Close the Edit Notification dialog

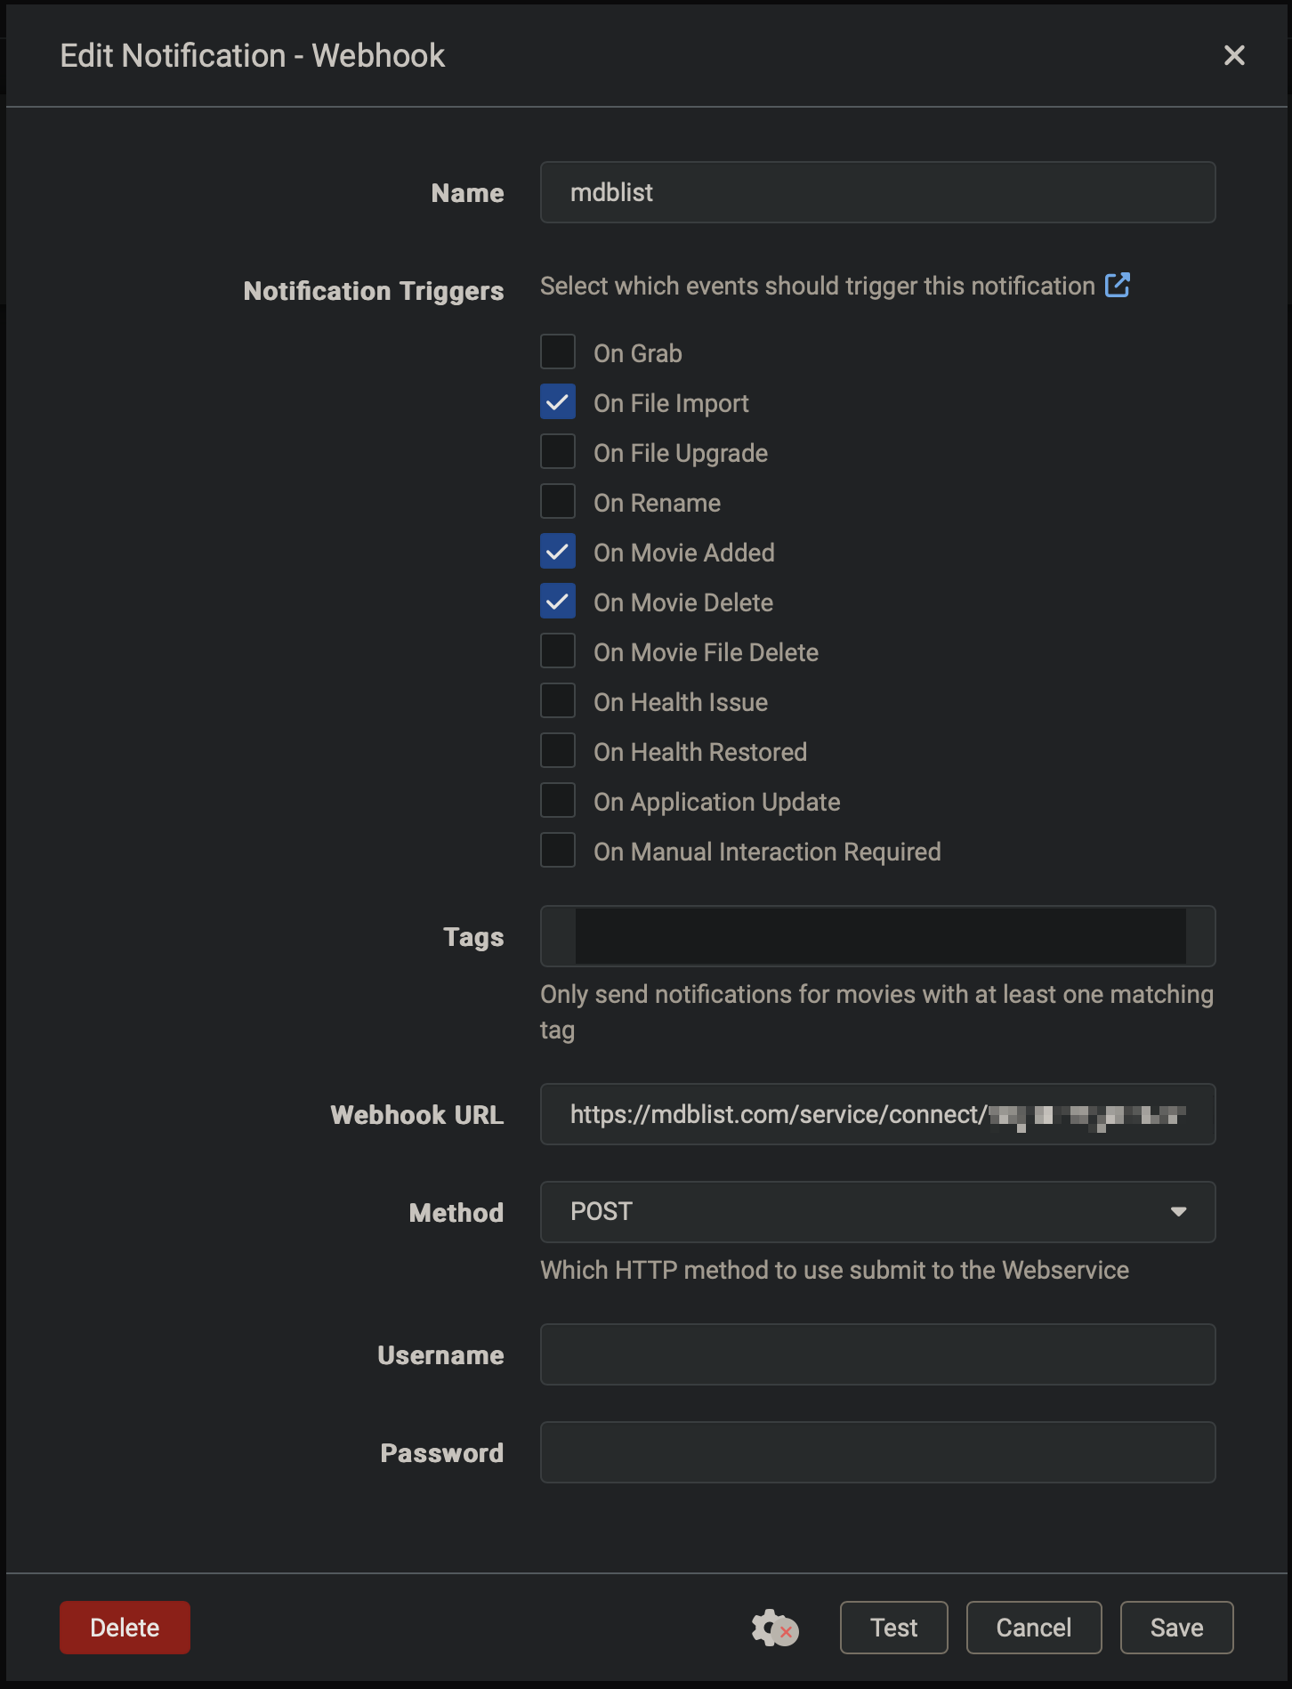coord(1233,55)
